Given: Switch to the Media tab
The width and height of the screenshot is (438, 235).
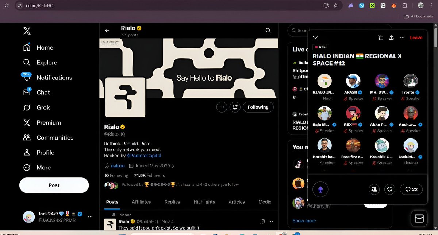Looking at the screenshot, I should click(x=265, y=202).
